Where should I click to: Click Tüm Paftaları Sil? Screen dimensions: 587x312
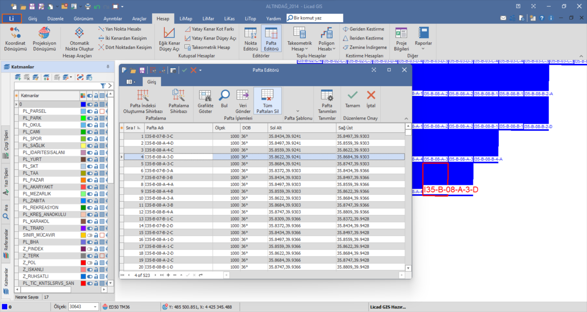tap(268, 101)
